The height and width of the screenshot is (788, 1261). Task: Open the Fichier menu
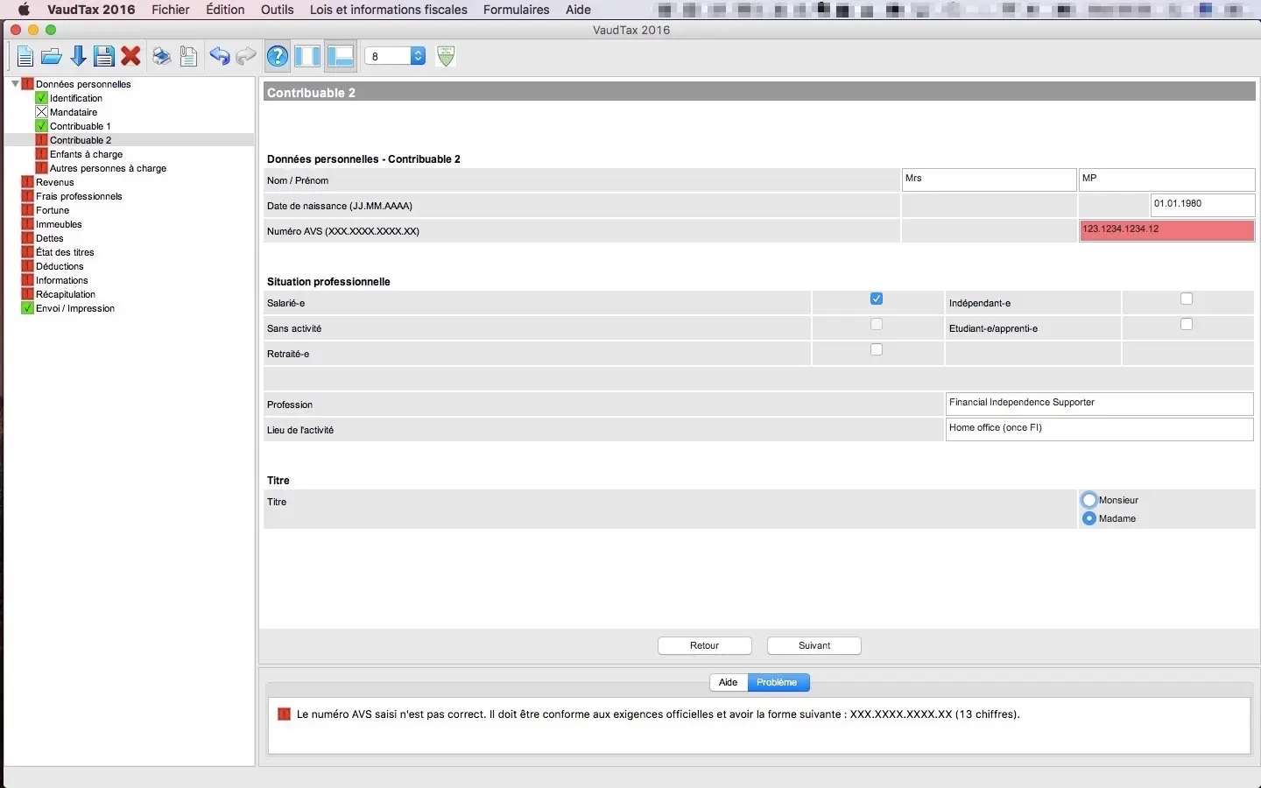click(171, 10)
